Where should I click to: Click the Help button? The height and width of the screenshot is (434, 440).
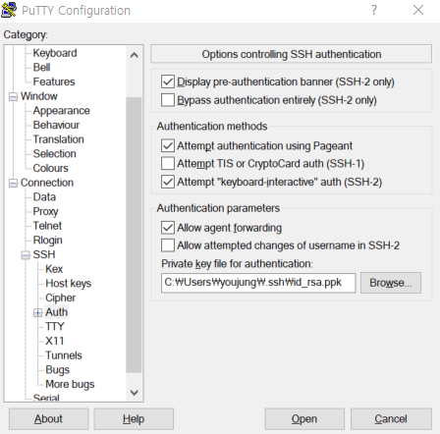(134, 419)
